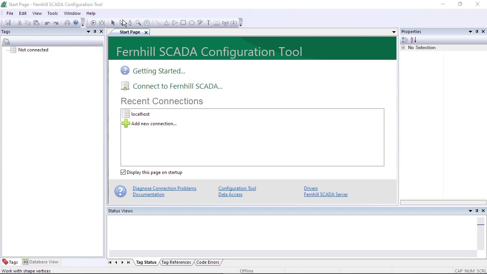This screenshot has width=487, height=274.
Task: Select the Line drawing tool
Action: tap(158, 23)
